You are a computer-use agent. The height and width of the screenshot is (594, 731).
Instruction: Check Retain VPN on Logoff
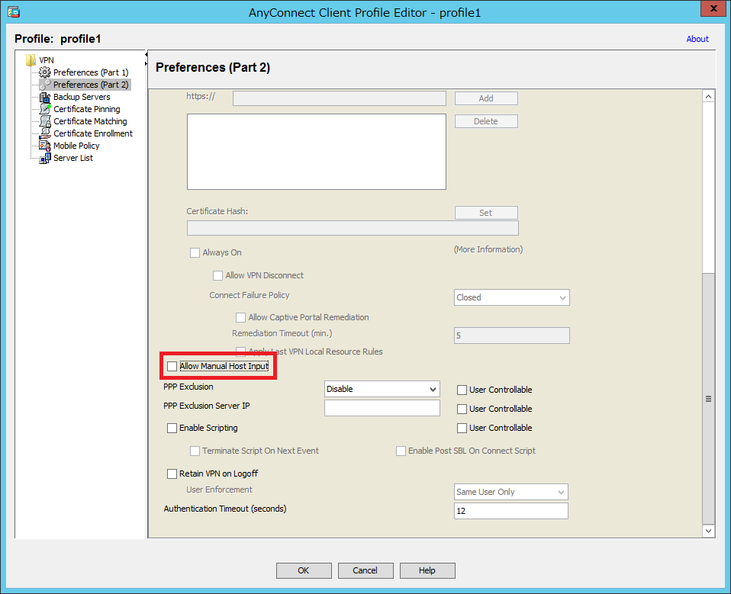click(172, 474)
